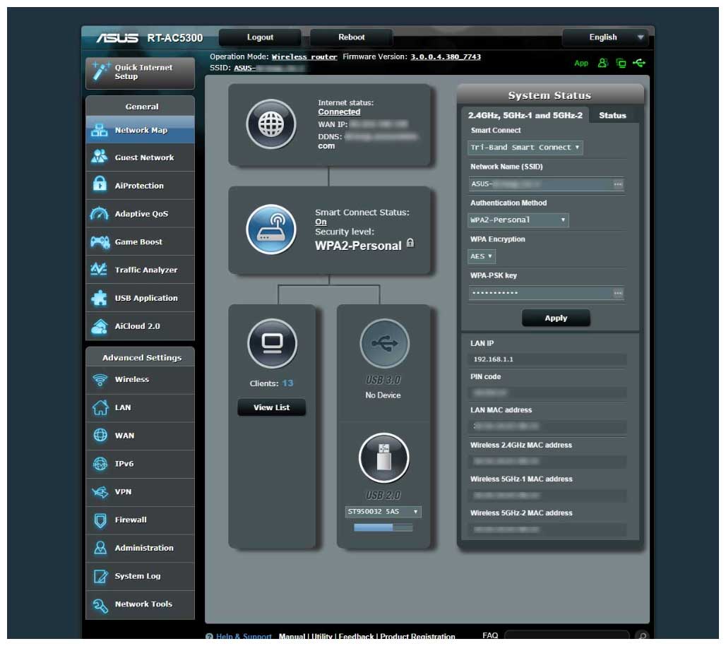
Task: Click the USB 2.0 flash drive icon
Action: point(384,458)
